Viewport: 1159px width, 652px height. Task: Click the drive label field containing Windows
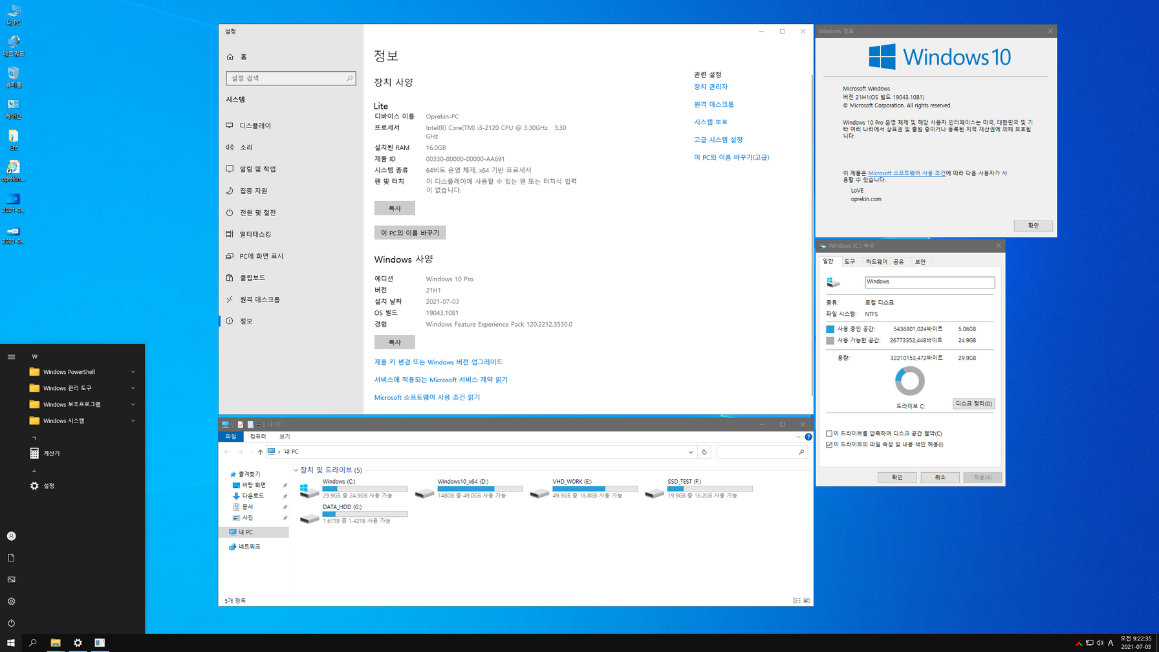coord(929,282)
